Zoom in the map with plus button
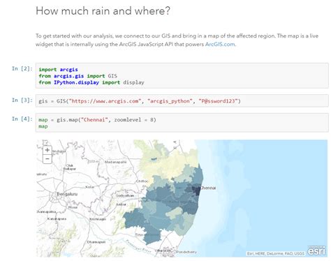 [x=47, y=150]
